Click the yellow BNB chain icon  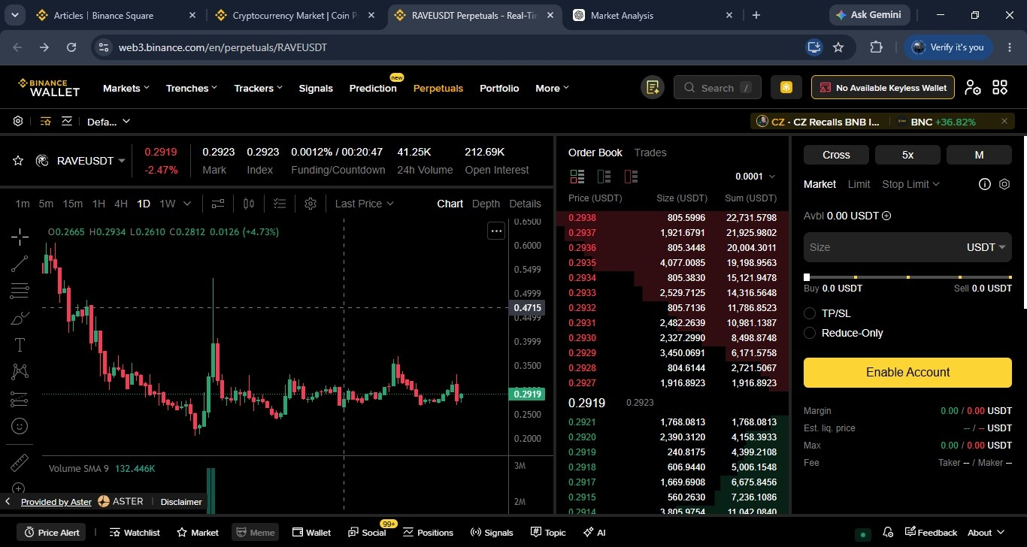click(786, 88)
